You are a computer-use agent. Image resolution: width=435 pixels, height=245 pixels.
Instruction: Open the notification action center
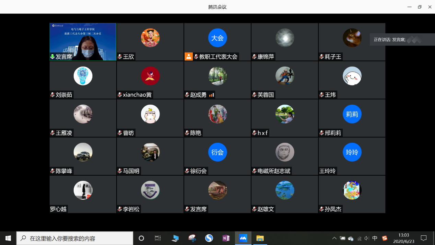(424, 238)
